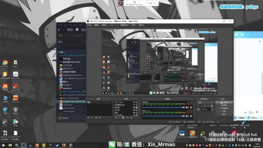Open the transition type 淡出 dropdown
This screenshot has height=148, width=263.
point(205,102)
